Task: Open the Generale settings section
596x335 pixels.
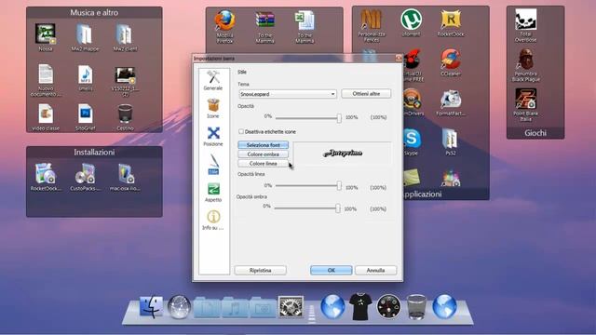Action: tap(213, 80)
